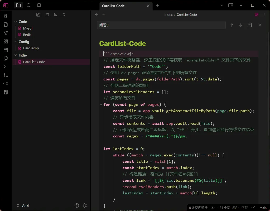Open the help icon at sidebar bottom

click(x=77, y=205)
